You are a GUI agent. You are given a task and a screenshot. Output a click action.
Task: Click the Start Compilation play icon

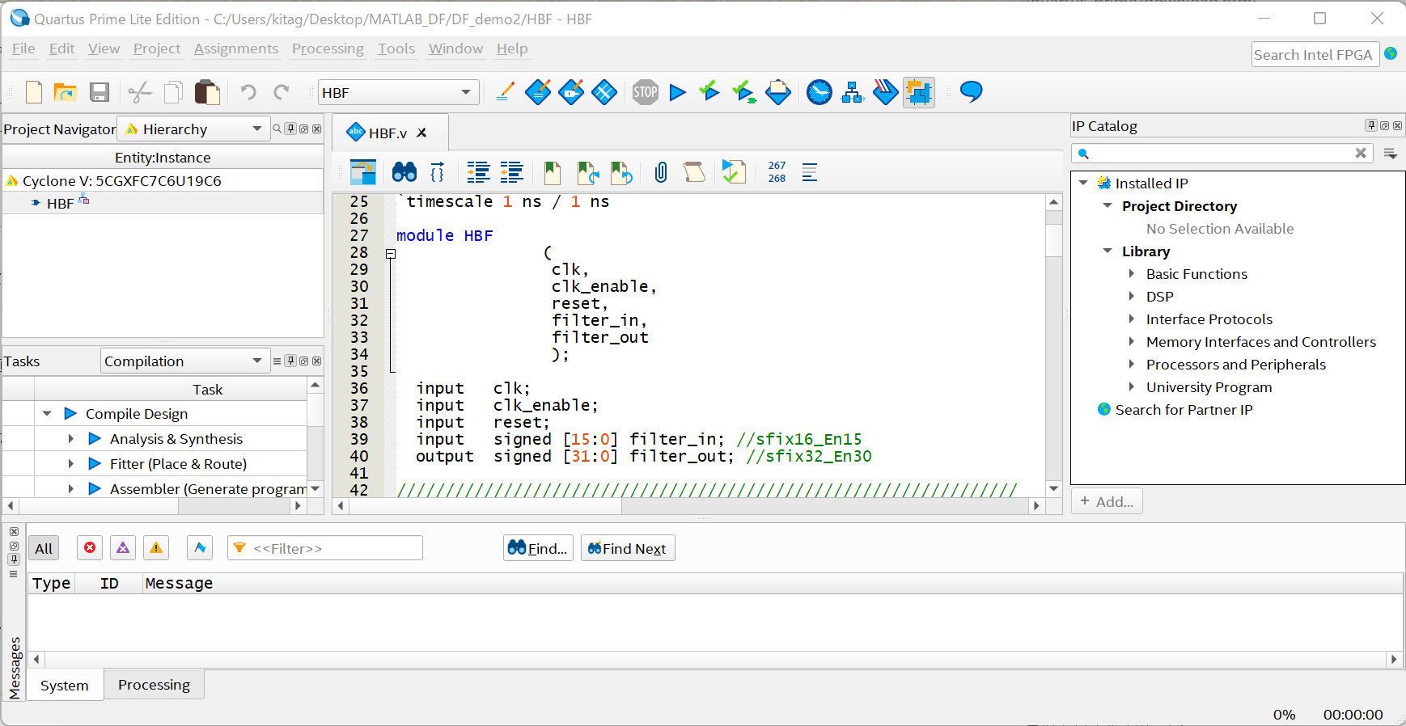click(678, 92)
